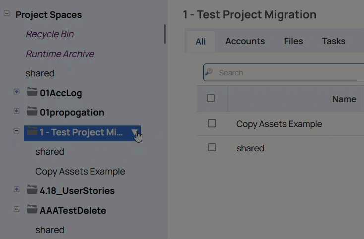Click the 01propogation folder icon
364x239 pixels.
[32, 112]
